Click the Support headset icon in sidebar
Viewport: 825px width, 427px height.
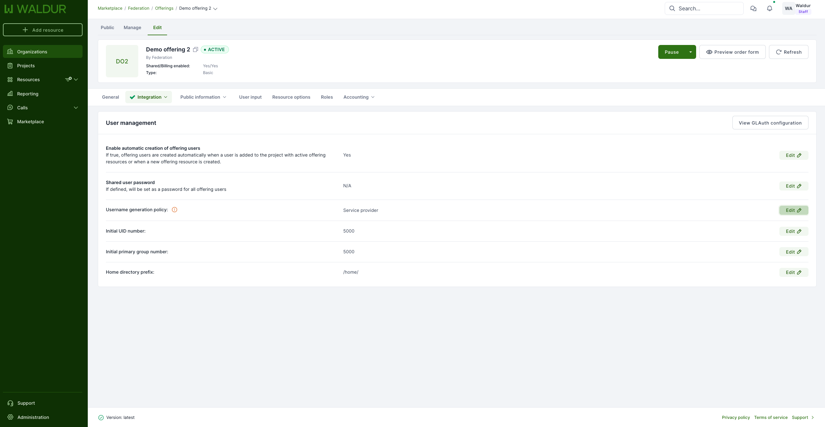[x=10, y=403]
